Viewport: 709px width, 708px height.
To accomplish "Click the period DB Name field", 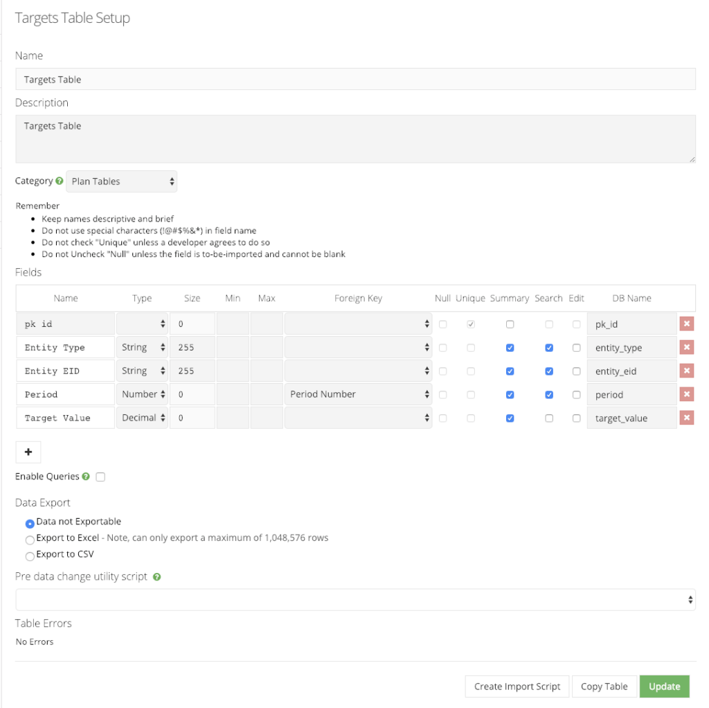I will tap(631, 394).
